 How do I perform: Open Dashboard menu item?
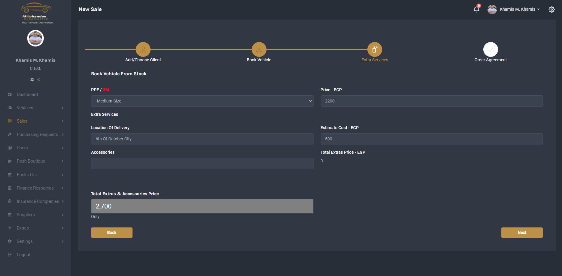coord(27,94)
